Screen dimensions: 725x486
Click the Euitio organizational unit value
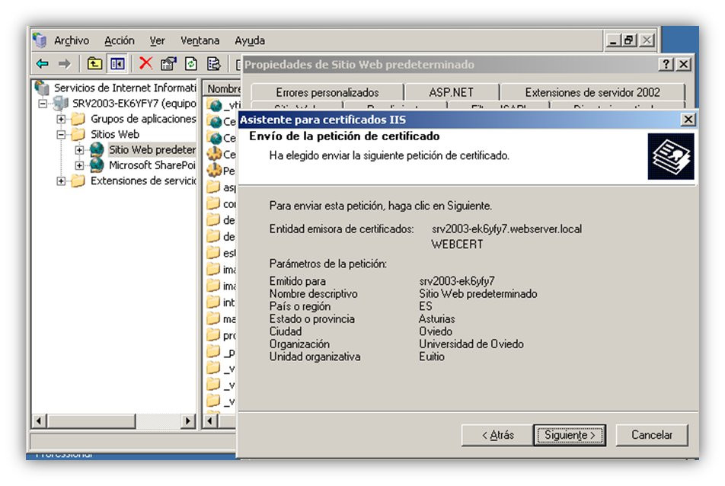(x=431, y=357)
